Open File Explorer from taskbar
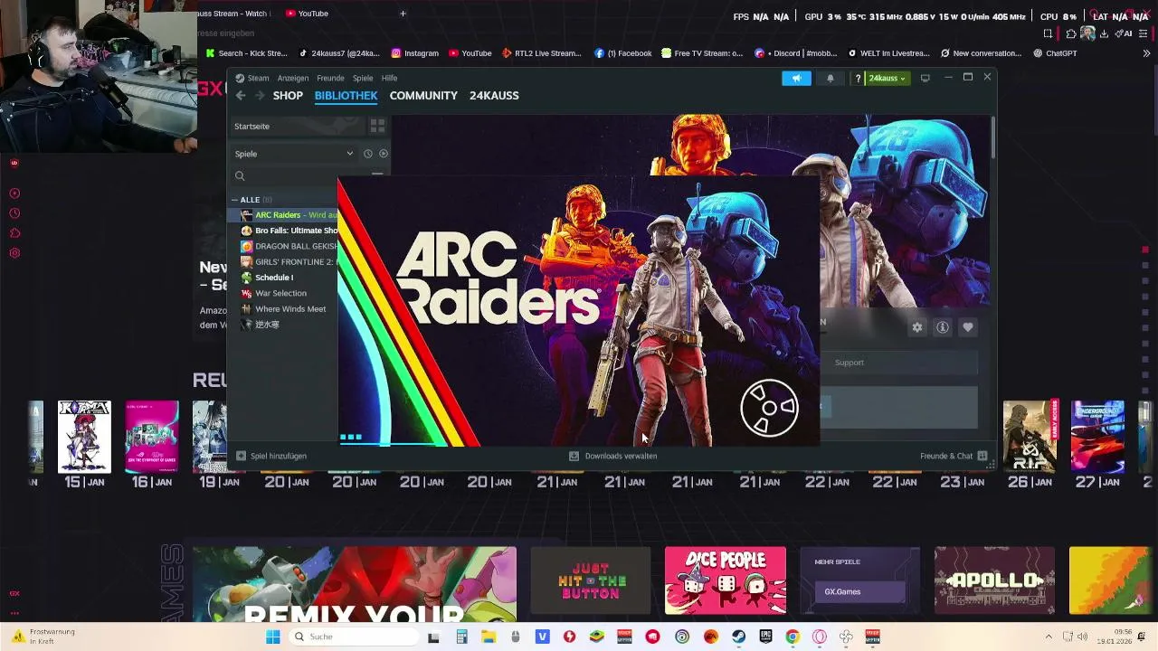1158x651 pixels. pos(488,637)
